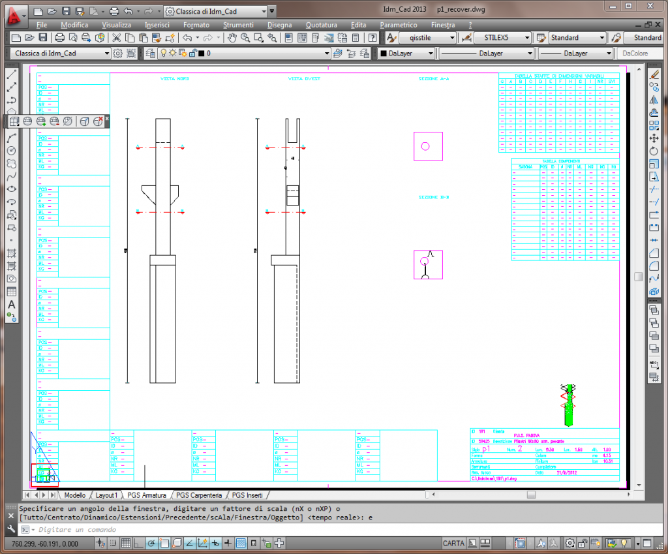Activate the Pan hand tool
Viewport: 668px width, 554px height.
pos(232,38)
